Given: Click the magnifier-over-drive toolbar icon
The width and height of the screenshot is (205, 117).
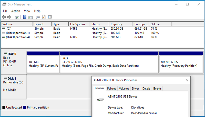Looking at the screenshot, I should pos(38,17).
